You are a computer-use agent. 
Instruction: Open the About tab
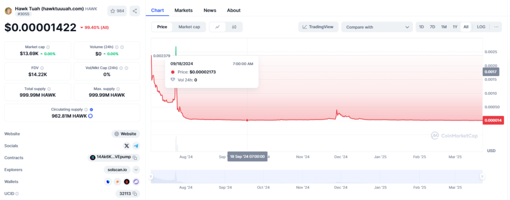[x=234, y=10]
